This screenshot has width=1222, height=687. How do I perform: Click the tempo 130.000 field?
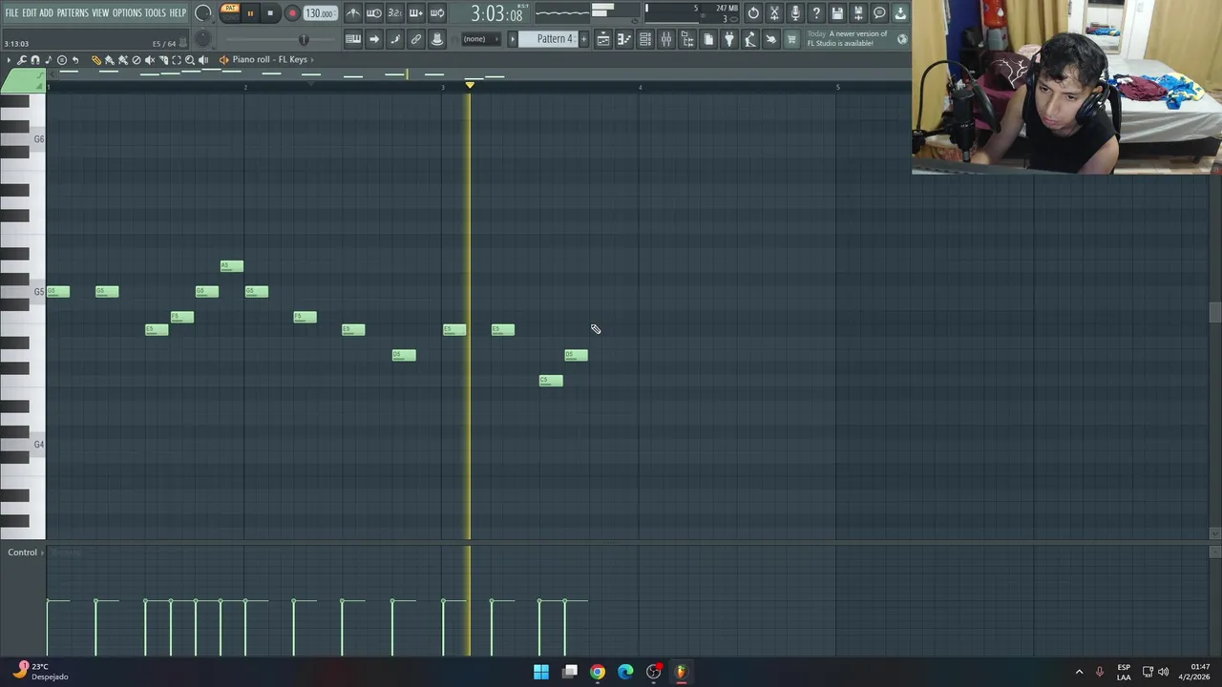point(321,13)
